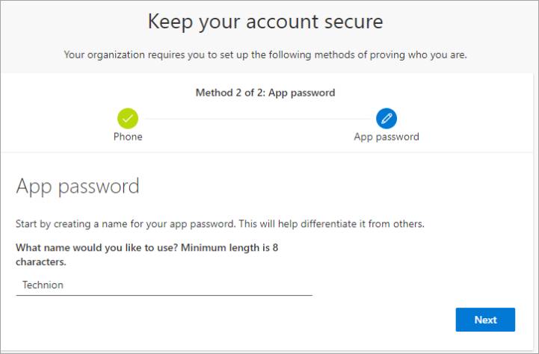Click the word characters below the question
The image size is (539, 354).
(40, 262)
